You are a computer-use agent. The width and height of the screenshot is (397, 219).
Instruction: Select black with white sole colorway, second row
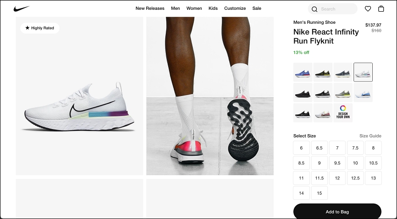pos(323,92)
